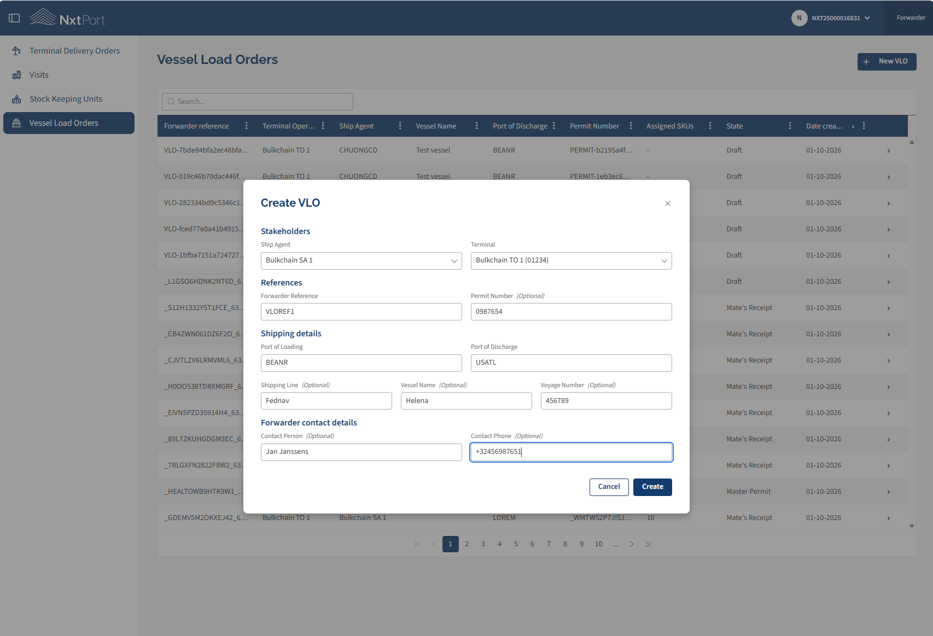Open Date created column options menu
Image resolution: width=933 pixels, height=636 pixels.
[864, 126]
